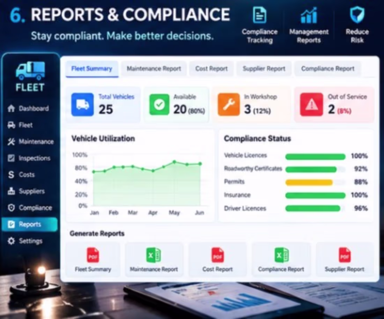Viewport: 384px width, 319px height.
Task: Navigate to Maintenance in the sidebar
Action: point(36,142)
